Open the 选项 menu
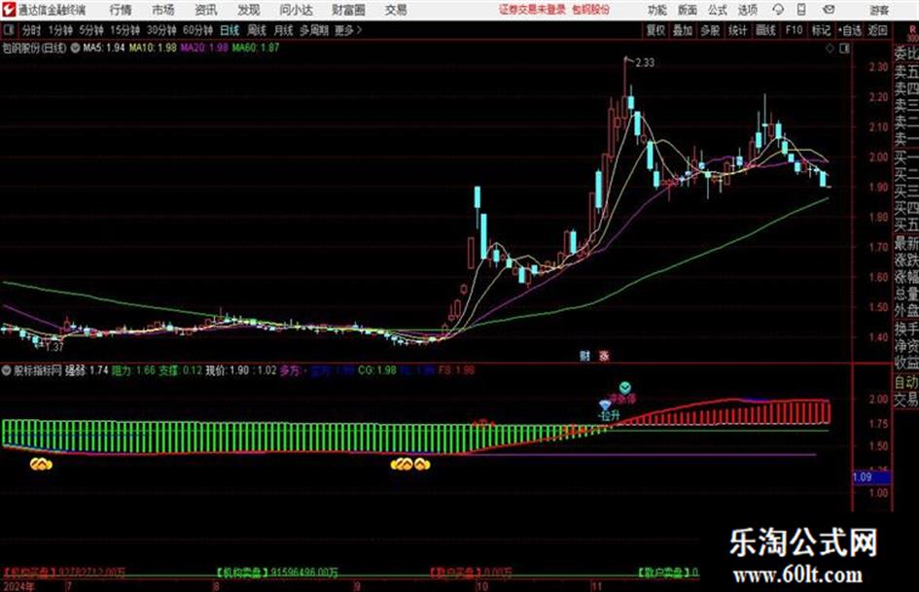Image resolution: width=919 pixels, height=592 pixels. [747, 10]
